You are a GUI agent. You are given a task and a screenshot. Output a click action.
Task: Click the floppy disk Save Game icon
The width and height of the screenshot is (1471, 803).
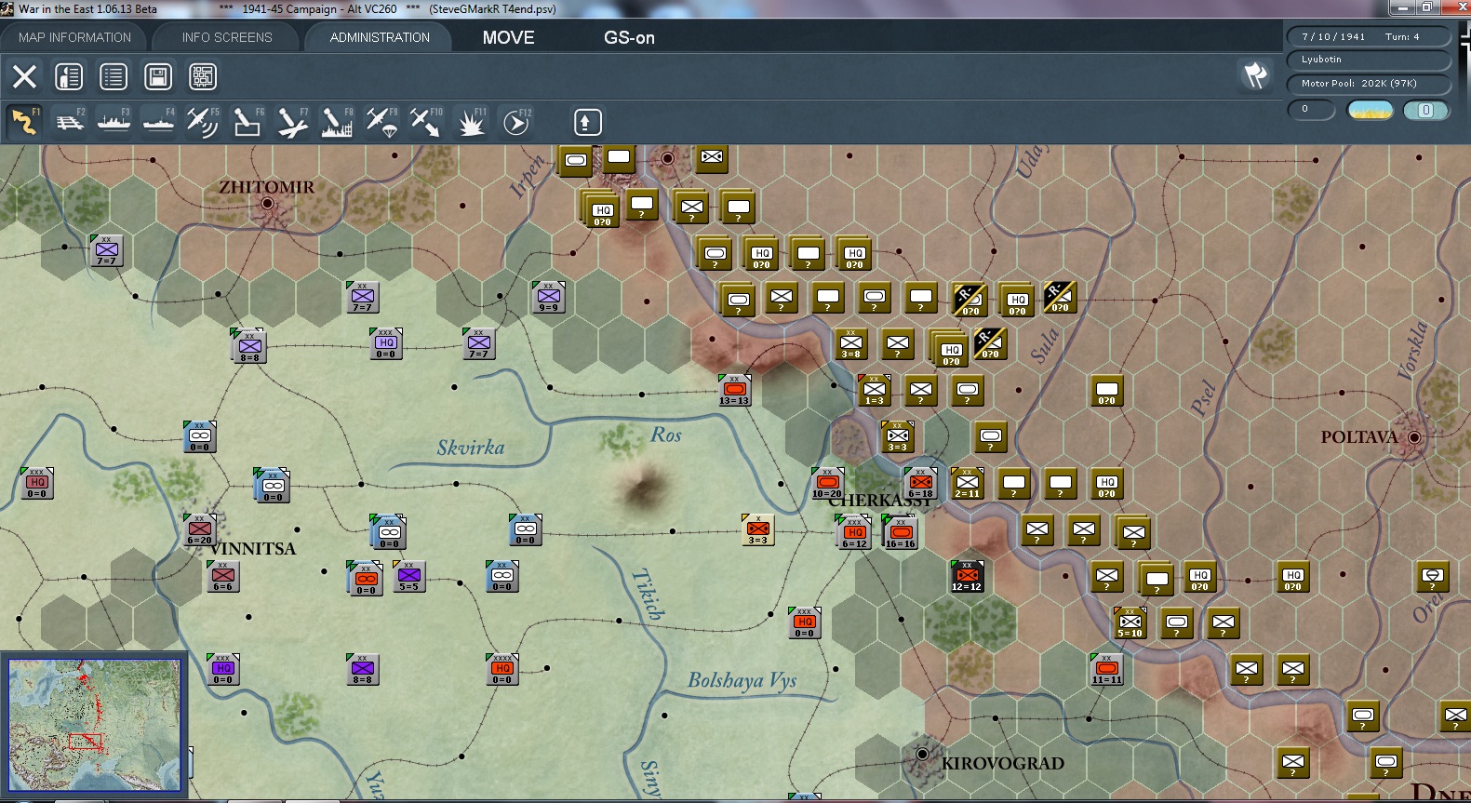click(158, 76)
